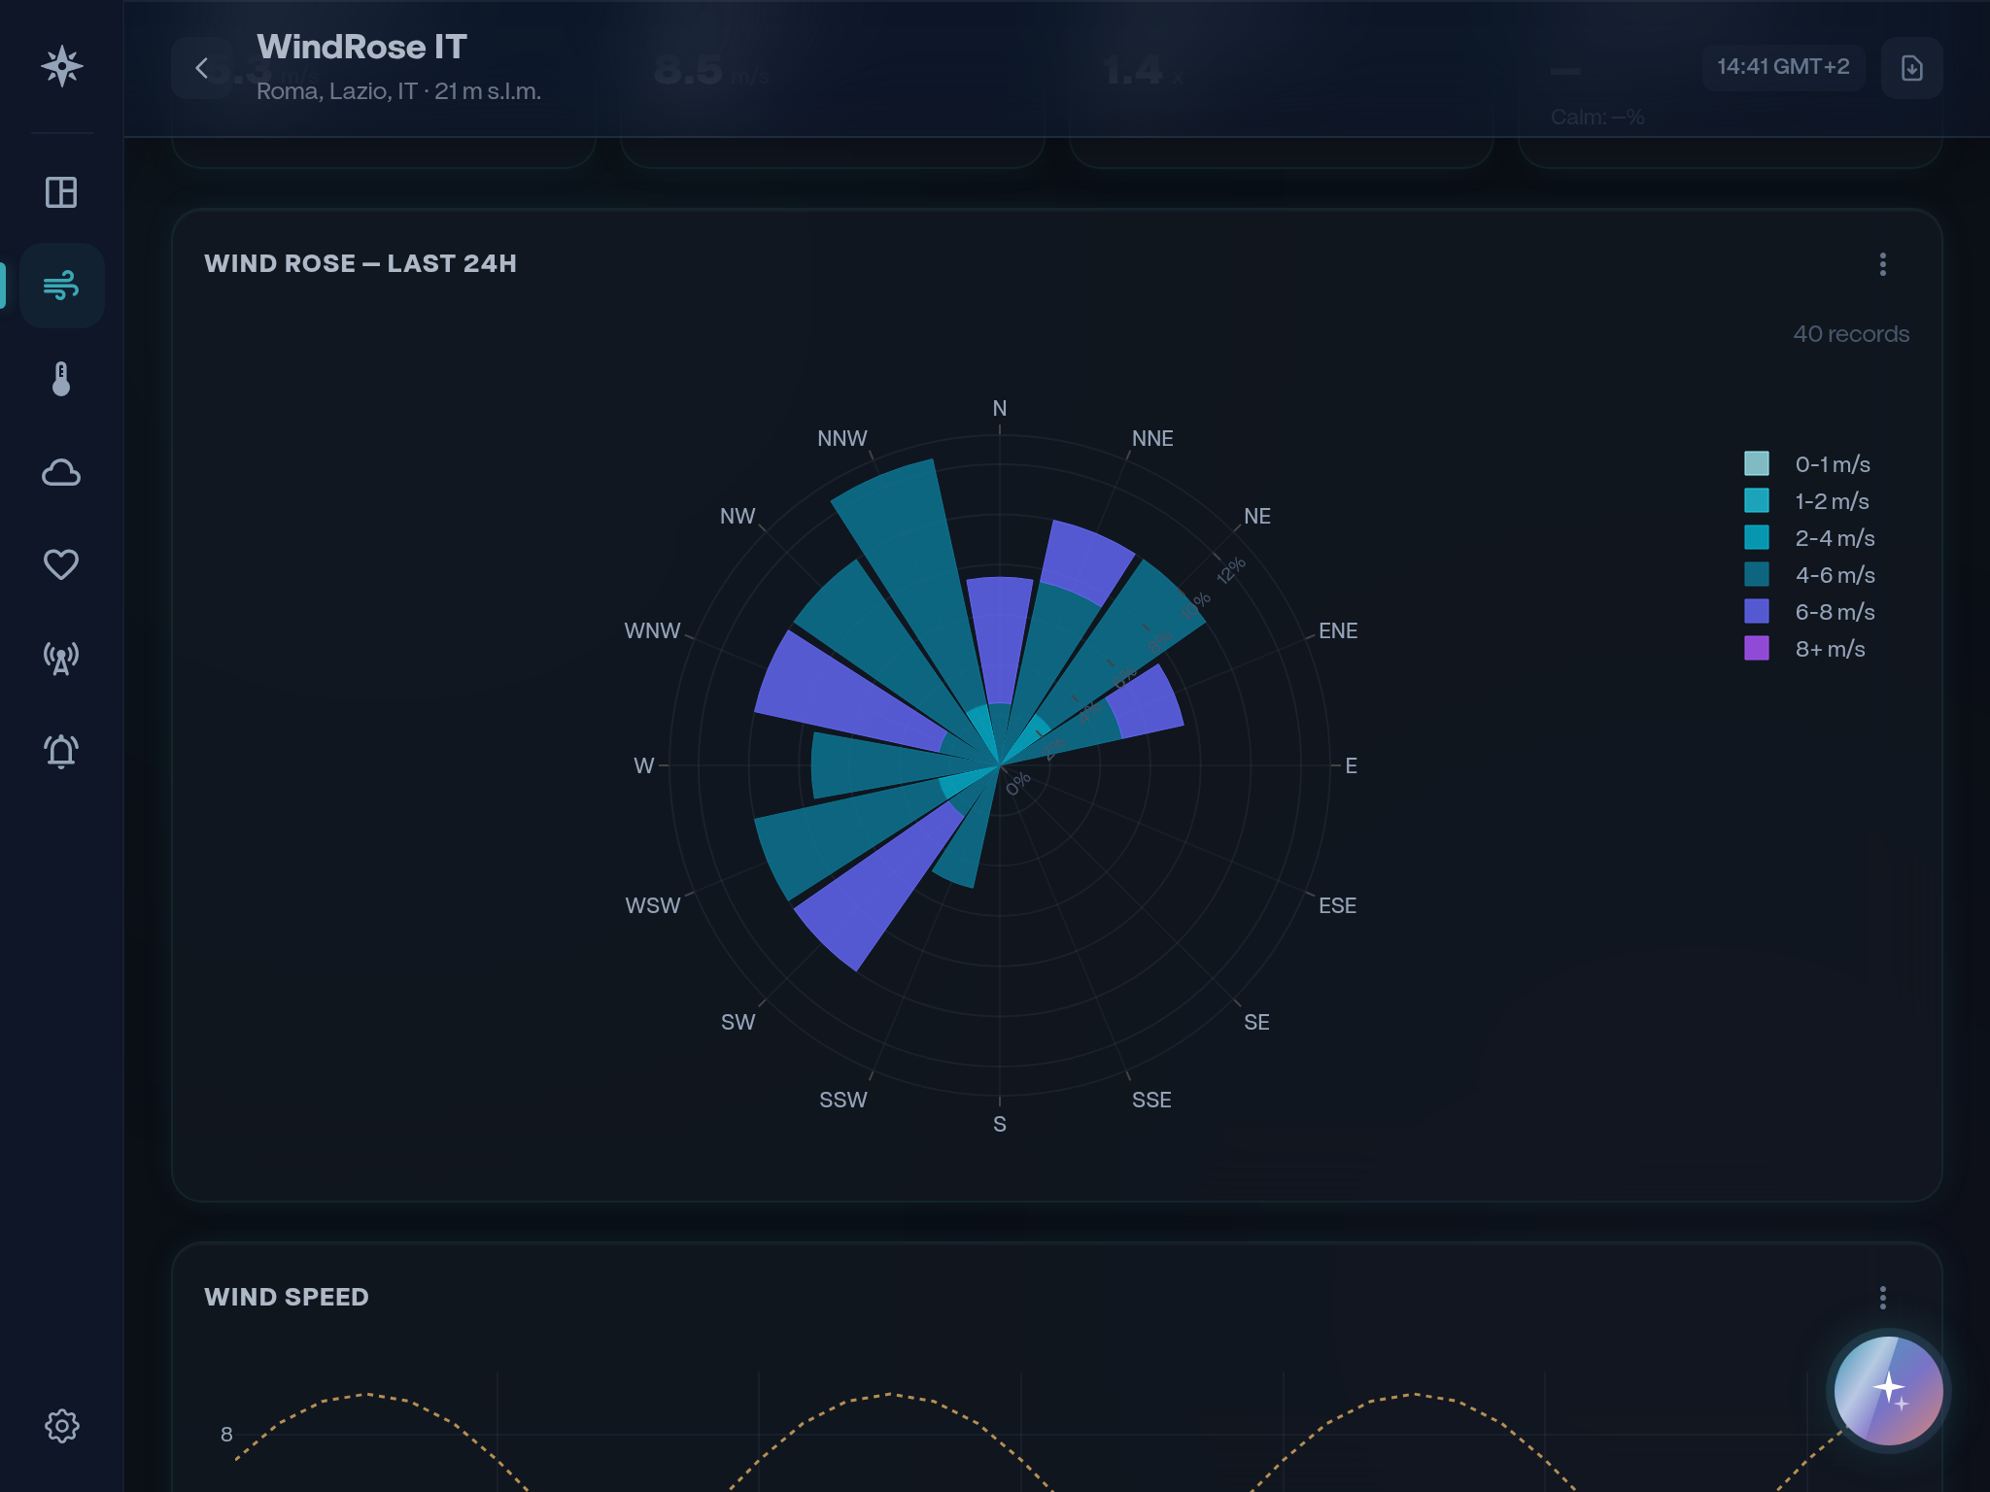Click the ENE direction label
1990x1492 pixels.
point(1338,631)
